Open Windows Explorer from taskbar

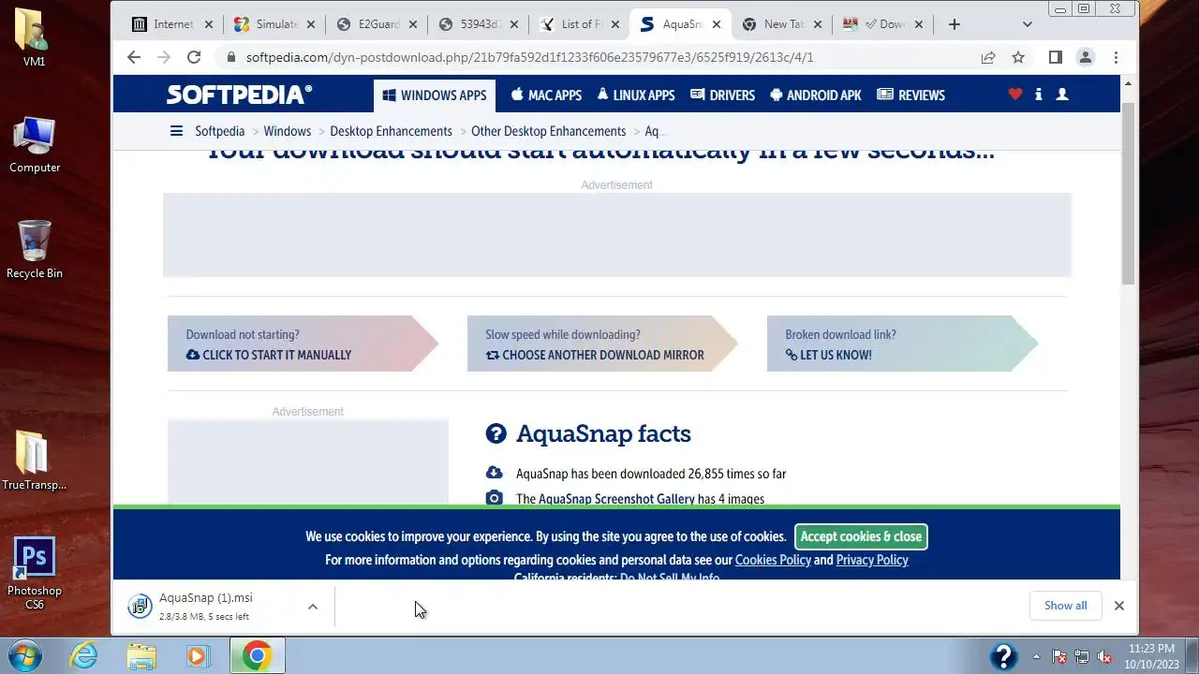141,655
